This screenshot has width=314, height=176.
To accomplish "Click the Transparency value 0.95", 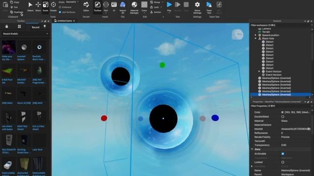I will [x=284, y=145].
